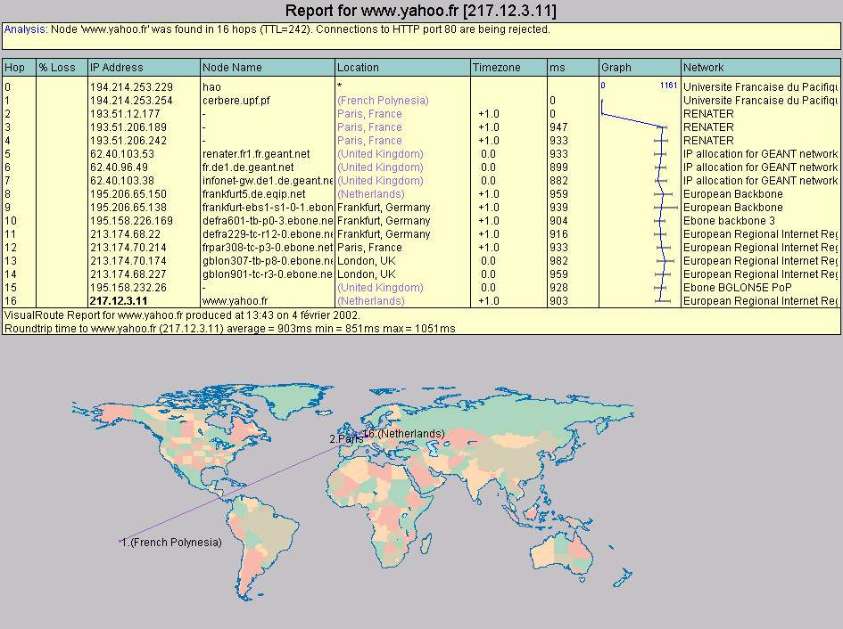Click node name cerbere.upf.pf
This screenshot has height=629, width=843.
(236, 101)
